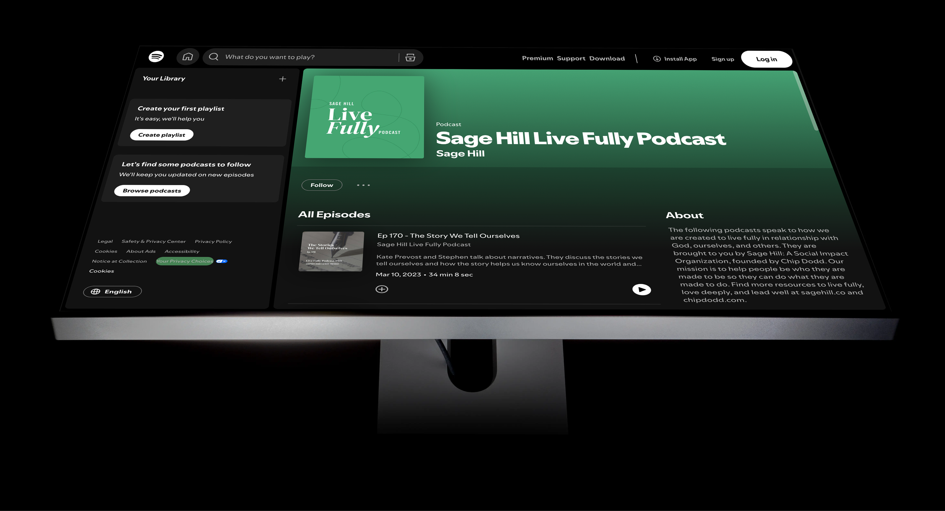This screenshot has height=511, width=945.
Task: Open Browse icon in search bar
Action: 410,57
